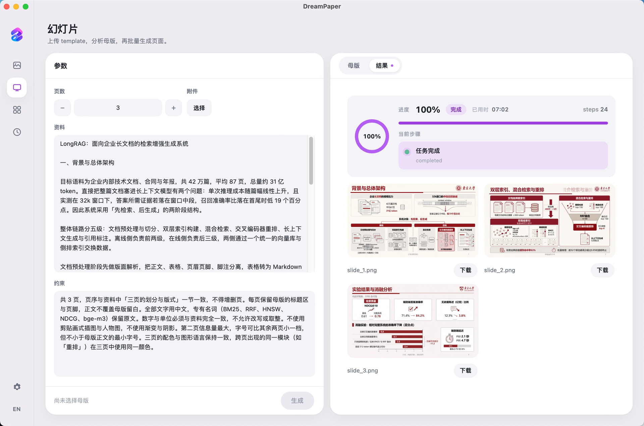Open the slide_3.png thumbnail
The image size is (644, 426).
pyautogui.click(x=413, y=321)
